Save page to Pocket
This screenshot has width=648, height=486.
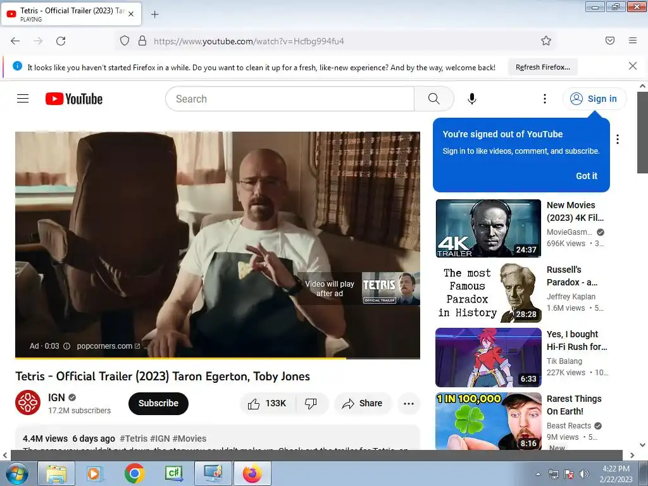coord(609,40)
